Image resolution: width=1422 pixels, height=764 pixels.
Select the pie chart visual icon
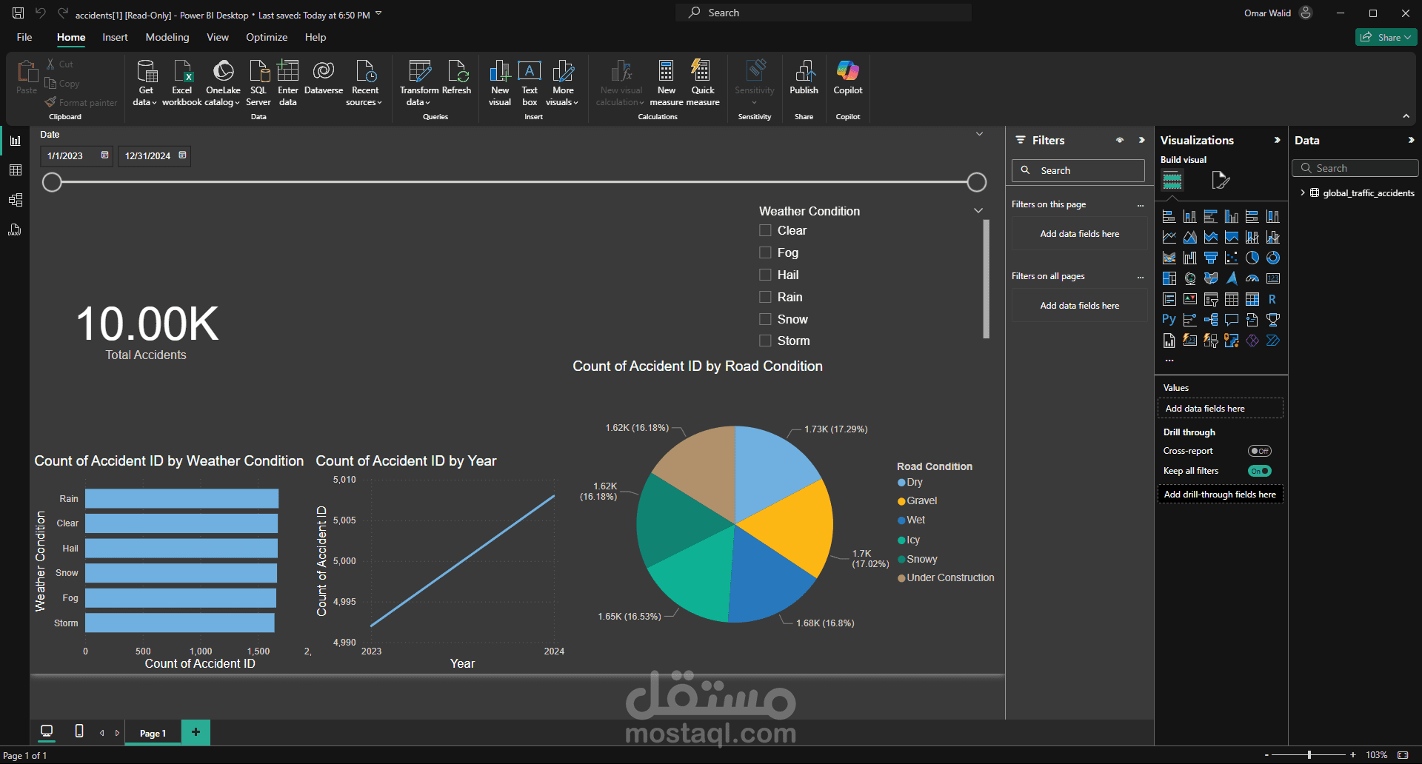[1252, 258]
